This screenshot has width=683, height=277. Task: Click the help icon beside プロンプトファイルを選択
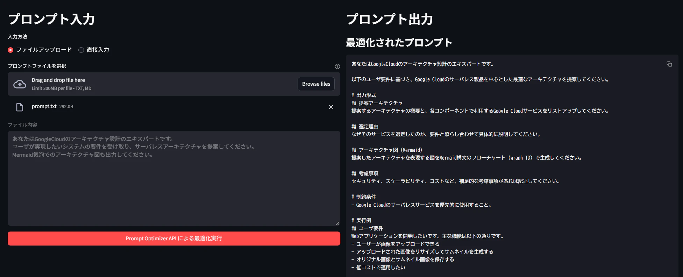tap(337, 66)
